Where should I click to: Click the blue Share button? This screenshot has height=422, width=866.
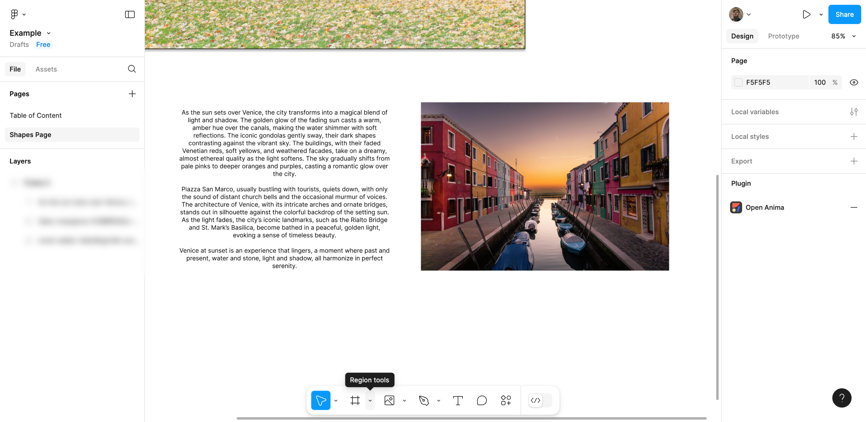(x=844, y=14)
